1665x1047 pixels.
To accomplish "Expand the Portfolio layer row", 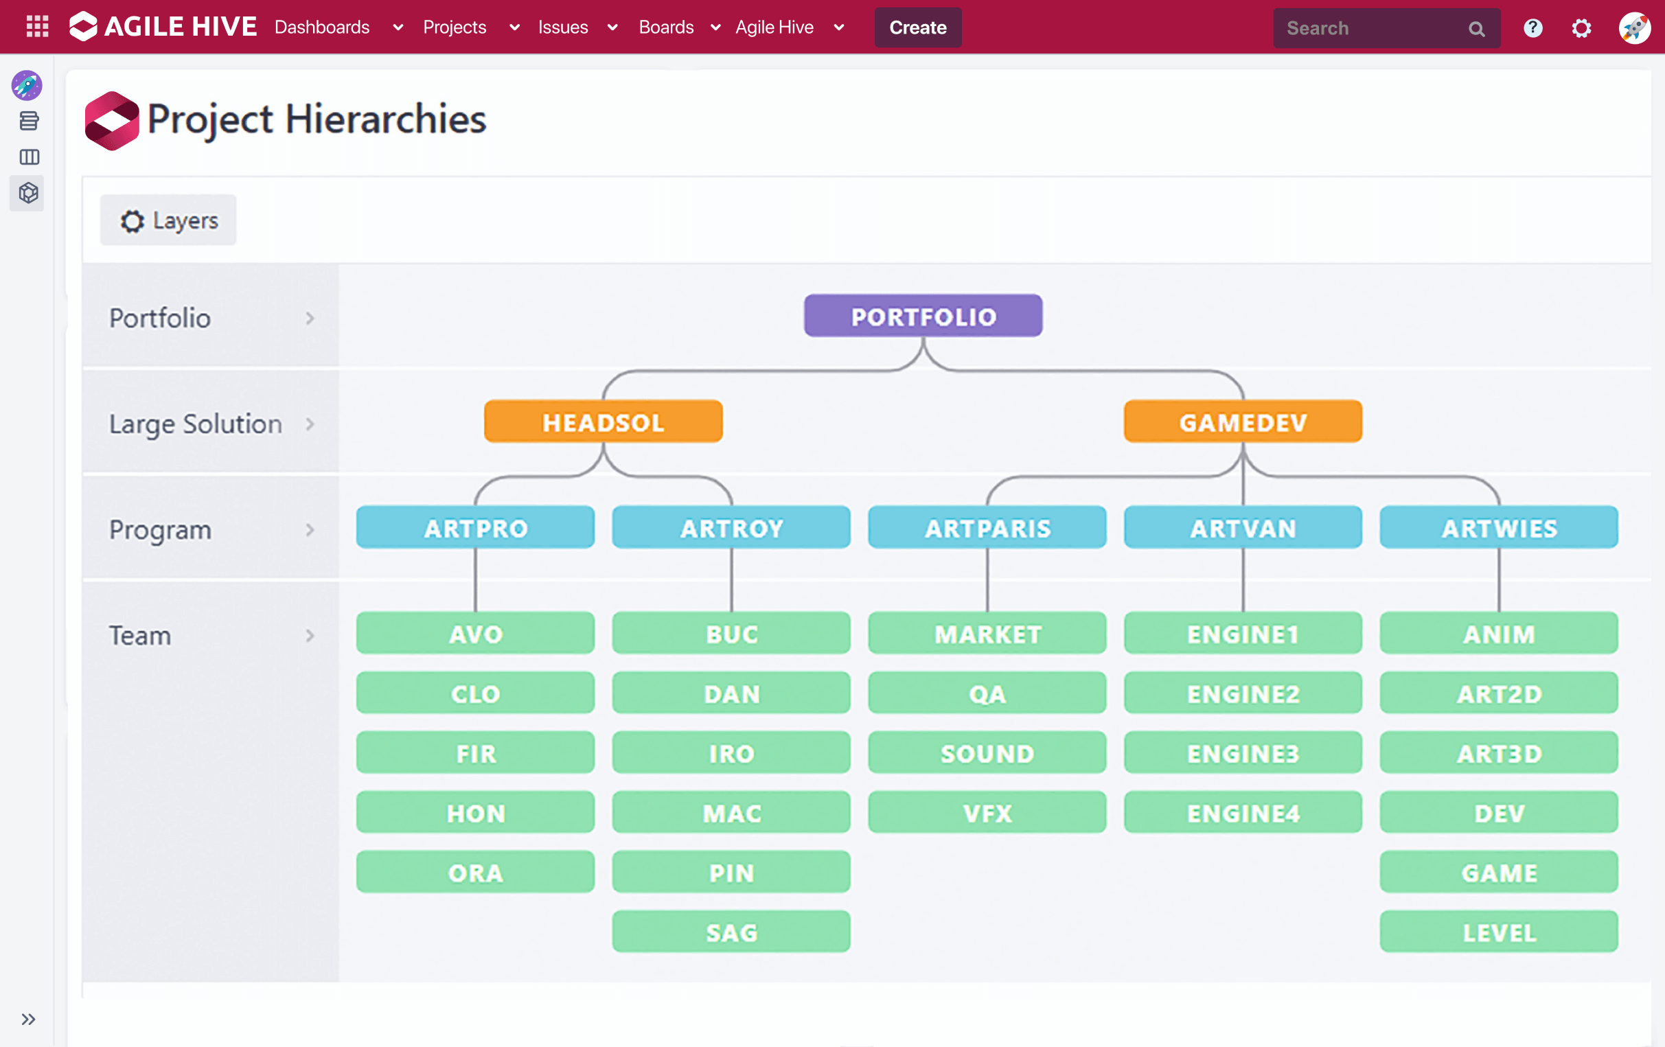I will click(310, 318).
